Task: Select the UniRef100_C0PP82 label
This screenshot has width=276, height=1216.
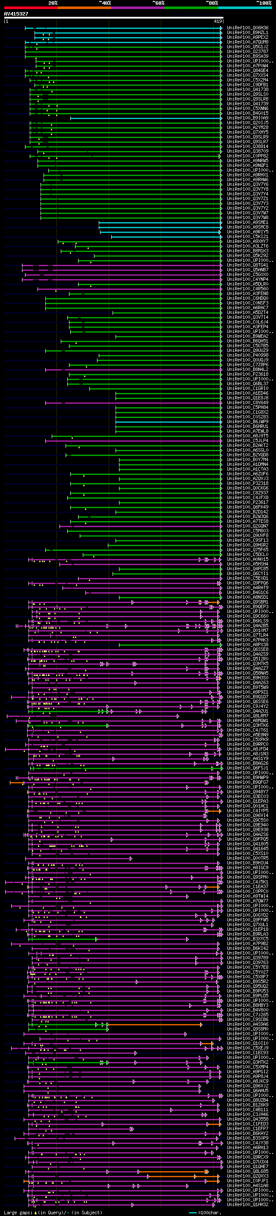Action: coord(248,156)
